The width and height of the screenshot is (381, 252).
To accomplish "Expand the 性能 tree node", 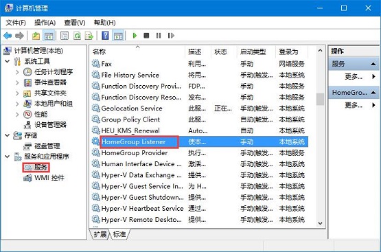I will (x=17, y=114).
